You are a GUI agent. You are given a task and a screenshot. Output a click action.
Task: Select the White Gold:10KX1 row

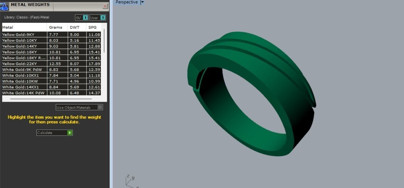52,75
